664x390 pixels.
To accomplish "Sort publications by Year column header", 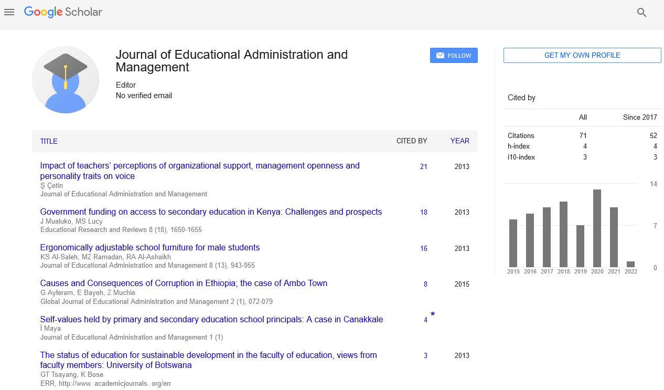I will (x=459, y=141).
